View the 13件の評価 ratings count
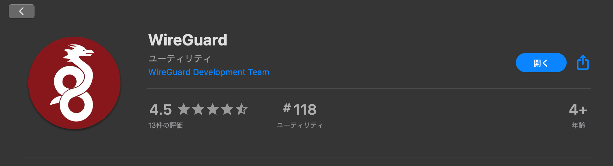 (165, 125)
